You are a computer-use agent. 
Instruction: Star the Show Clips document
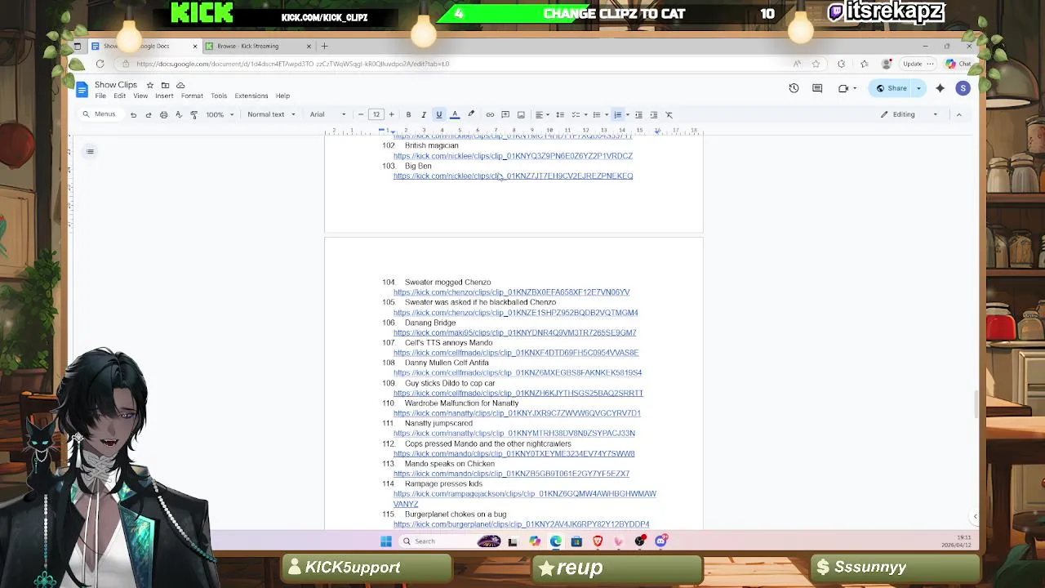[x=149, y=85]
